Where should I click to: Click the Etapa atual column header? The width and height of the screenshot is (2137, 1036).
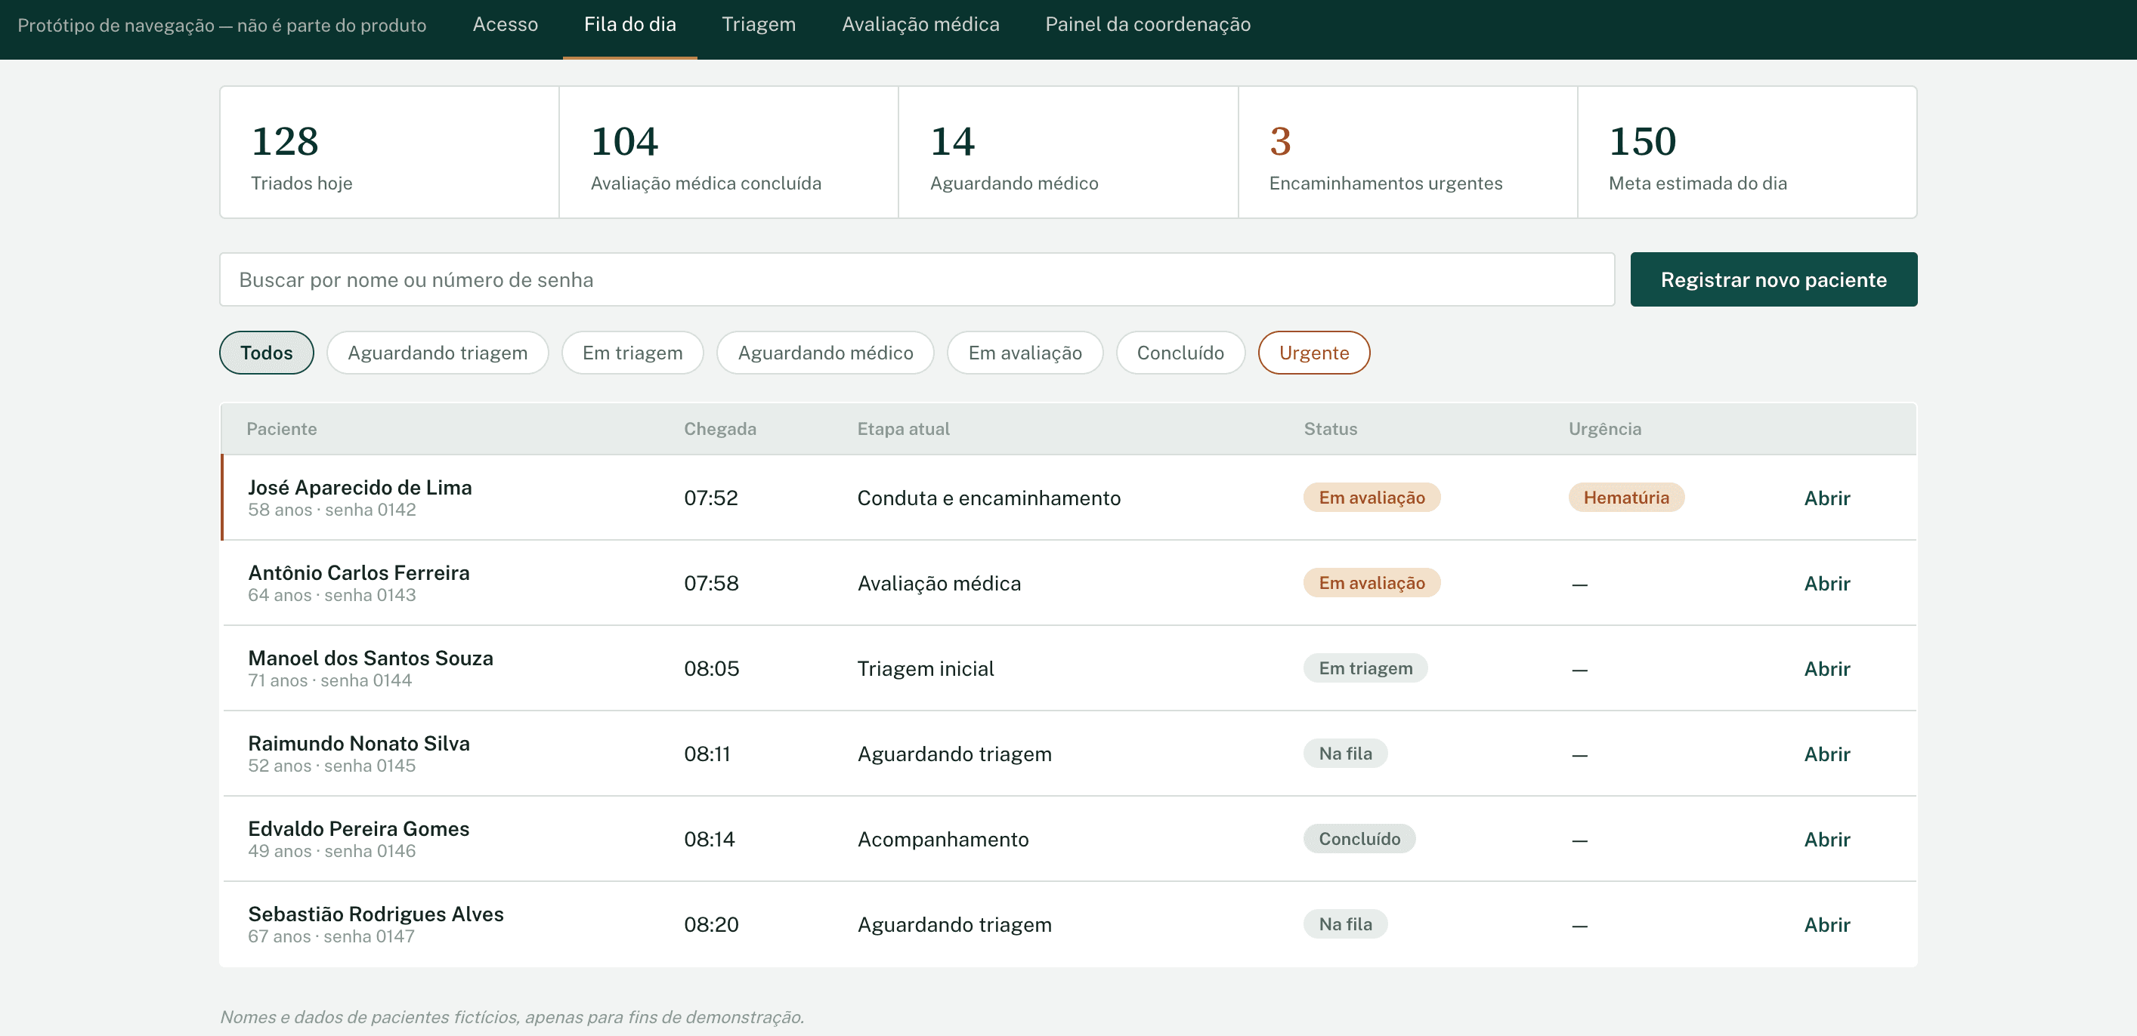902,428
